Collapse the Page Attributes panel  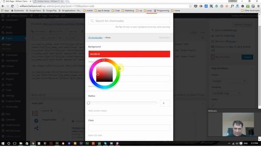(252, 68)
